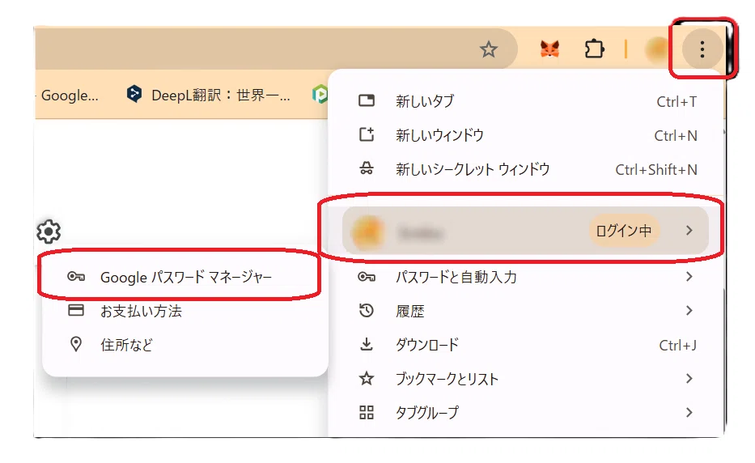Open 履歴 menu entry
This screenshot has height=463, width=755.
coord(528,311)
